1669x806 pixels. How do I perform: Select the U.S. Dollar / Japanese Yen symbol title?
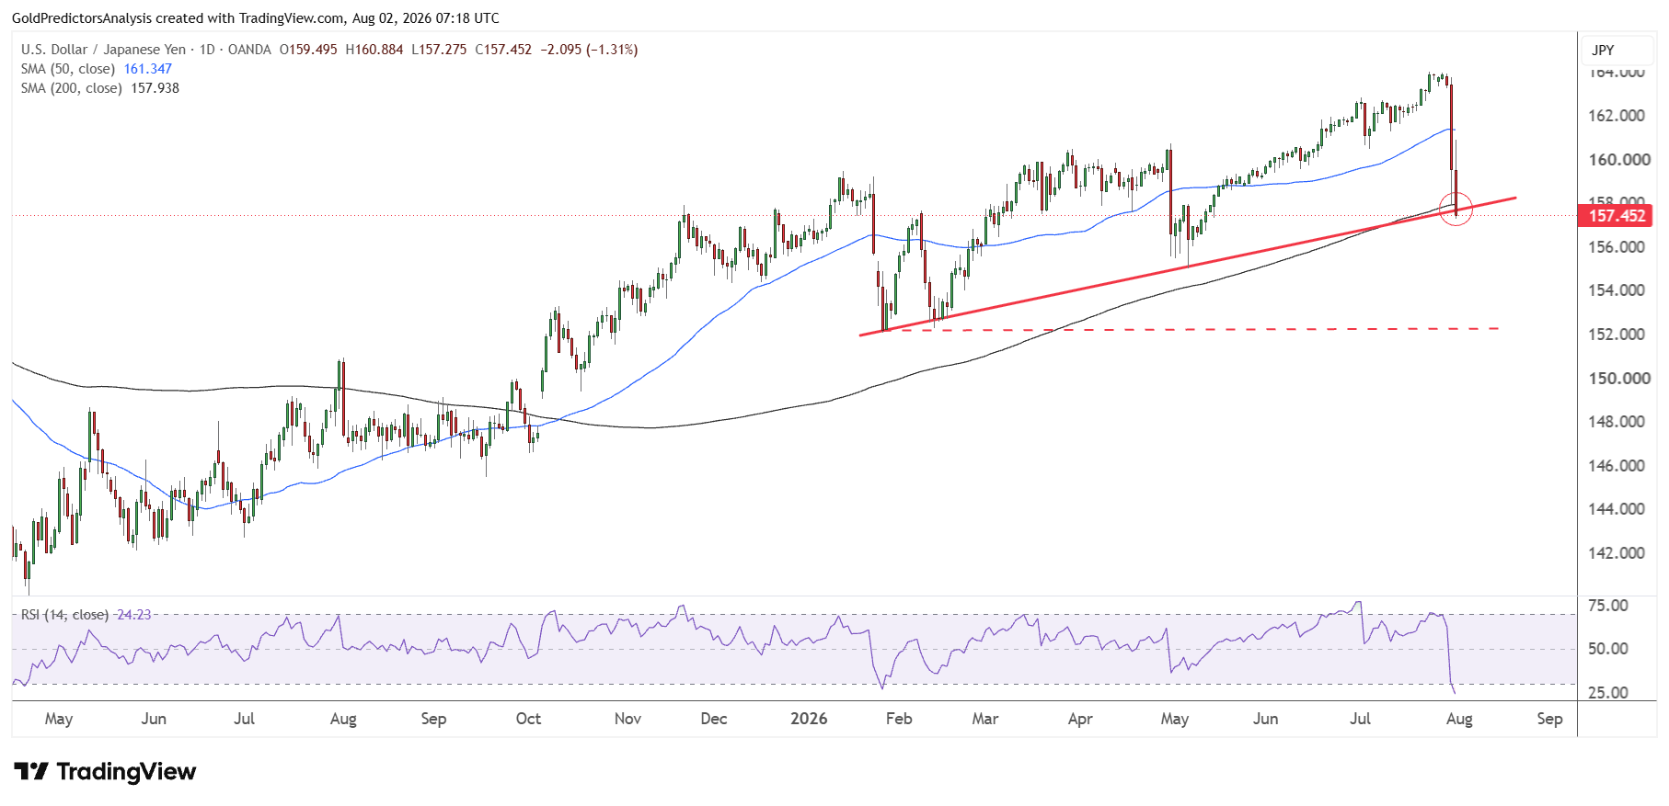click(x=104, y=50)
